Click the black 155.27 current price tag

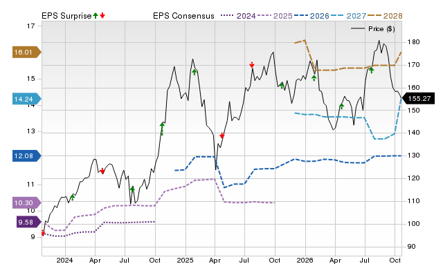pos(418,98)
